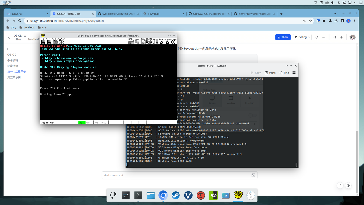Click the Add a comment field

coord(176,175)
